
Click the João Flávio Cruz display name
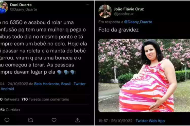[129, 9]
